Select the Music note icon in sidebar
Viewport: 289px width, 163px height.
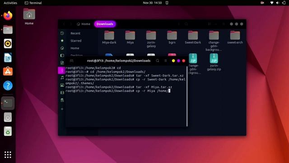(x=62, y=77)
